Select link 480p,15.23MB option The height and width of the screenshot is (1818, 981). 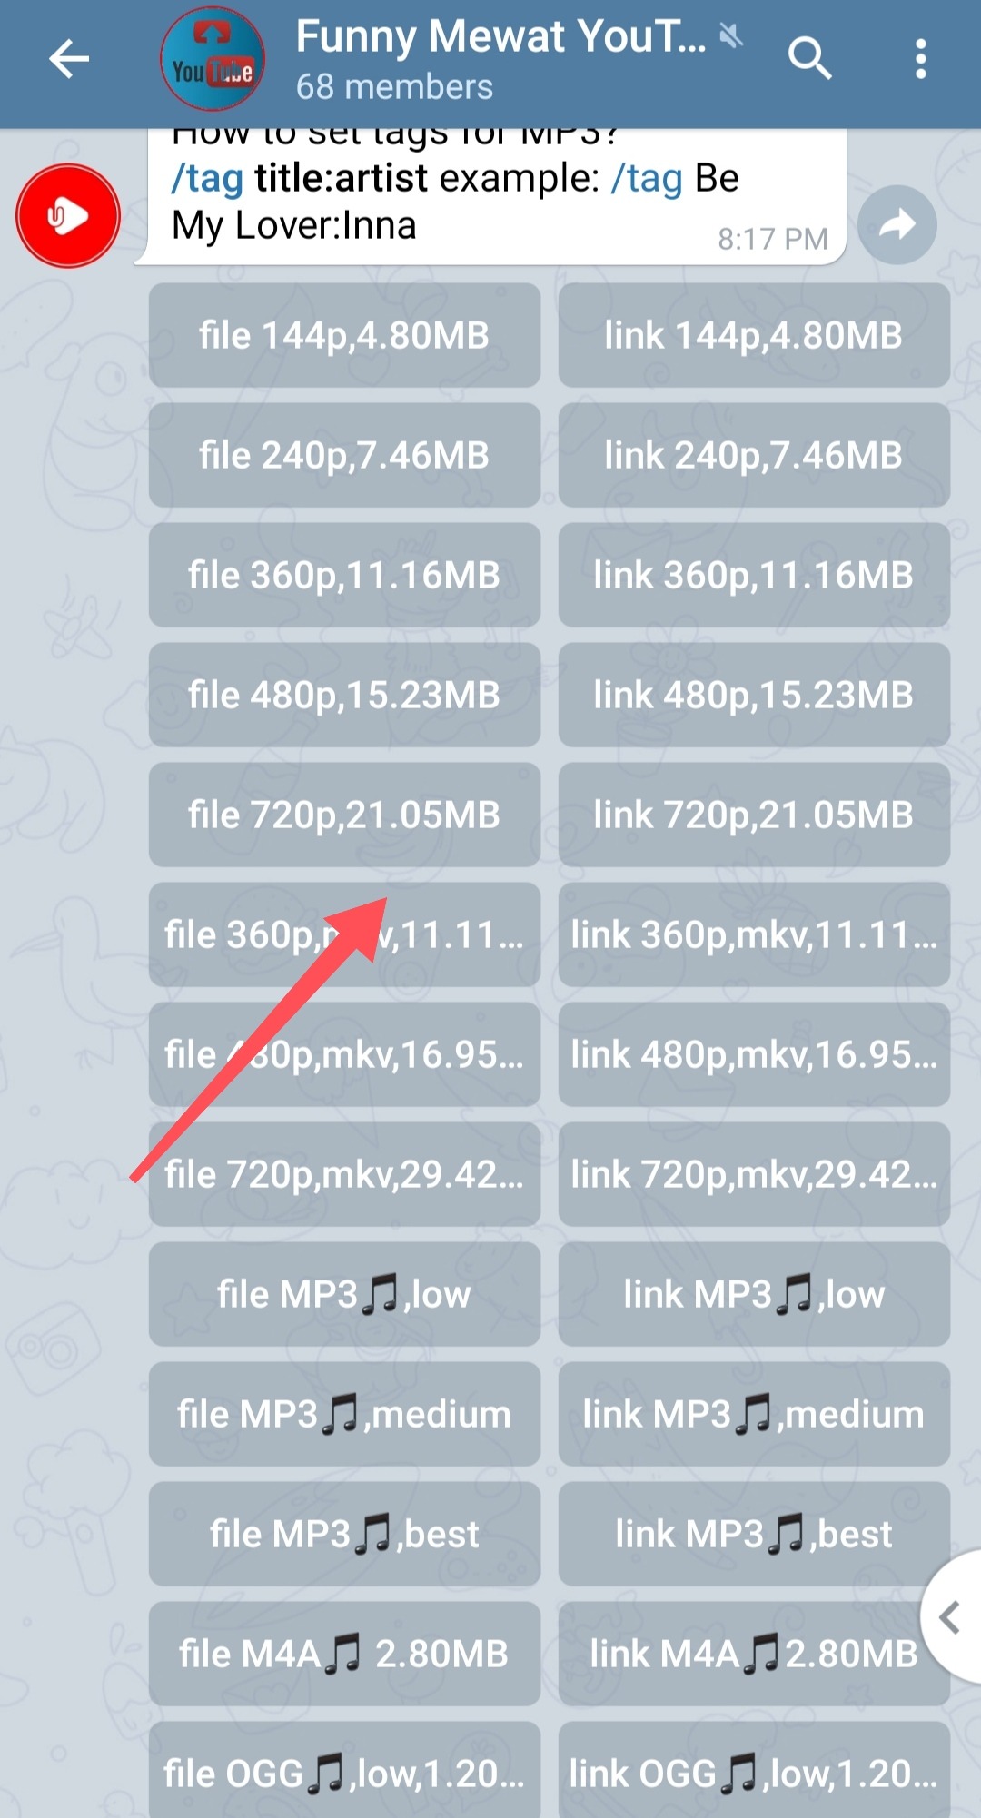point(754,695)
